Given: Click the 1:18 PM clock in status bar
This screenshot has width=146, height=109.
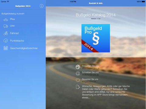Looking at the screenshot, I should tap(73, 2).
